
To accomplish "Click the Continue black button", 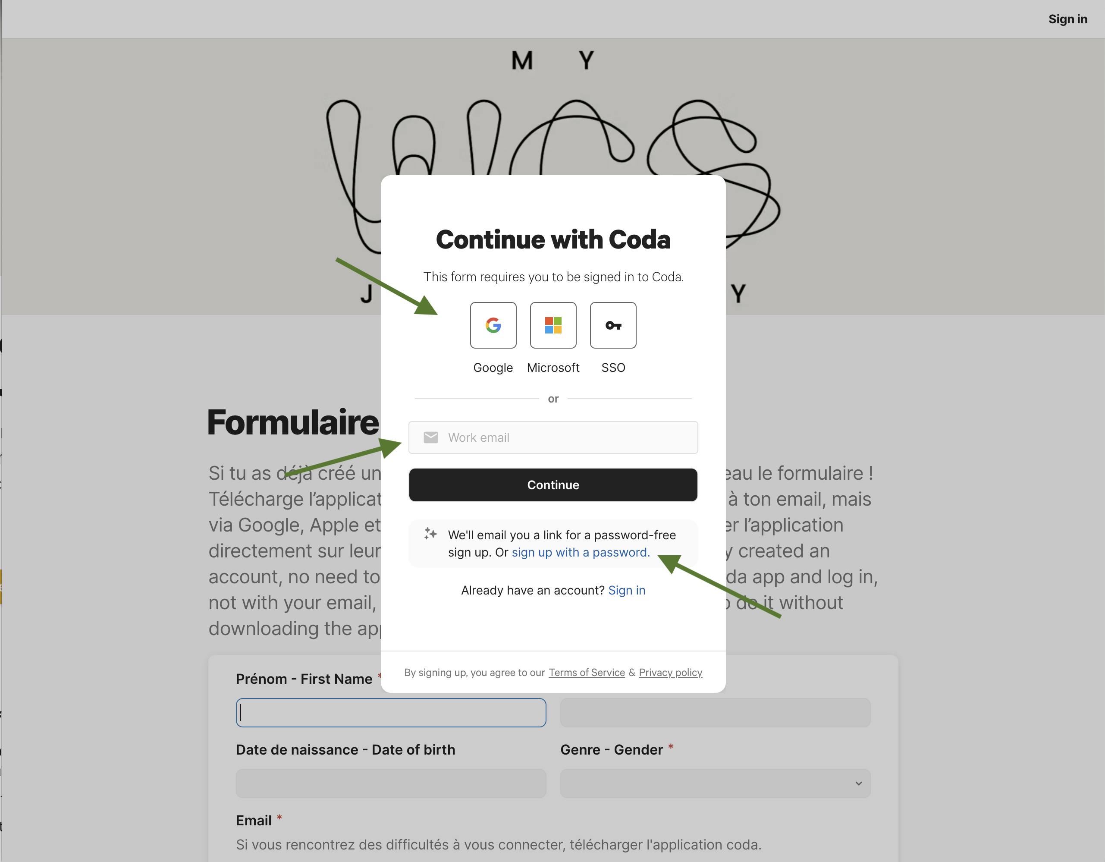I will point(552,484).
